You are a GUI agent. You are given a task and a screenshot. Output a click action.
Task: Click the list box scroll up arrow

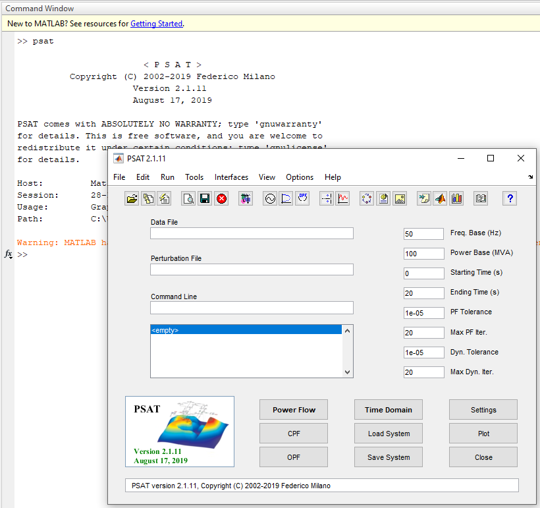point(347,331)
